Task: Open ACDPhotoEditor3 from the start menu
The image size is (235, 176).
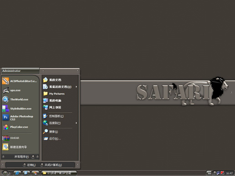Action: (20, 81)
